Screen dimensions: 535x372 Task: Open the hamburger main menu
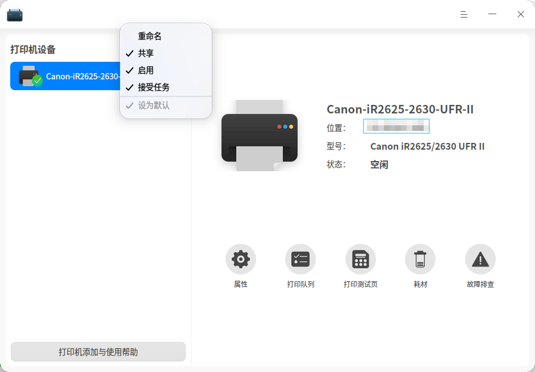click(463, 14)
